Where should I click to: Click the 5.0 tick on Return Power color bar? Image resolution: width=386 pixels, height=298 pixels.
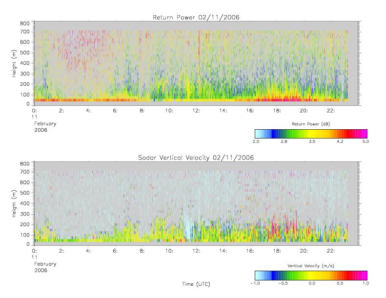[x=366, y=141]
